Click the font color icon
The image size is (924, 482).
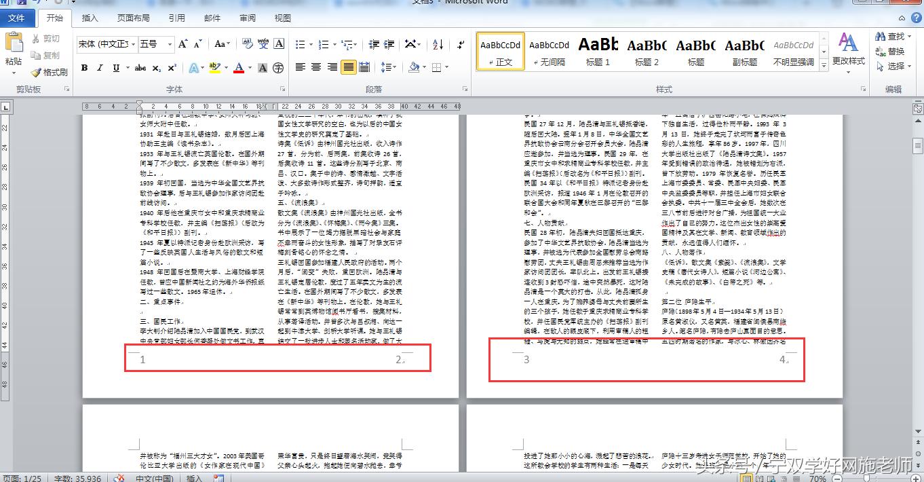[239, 67]
